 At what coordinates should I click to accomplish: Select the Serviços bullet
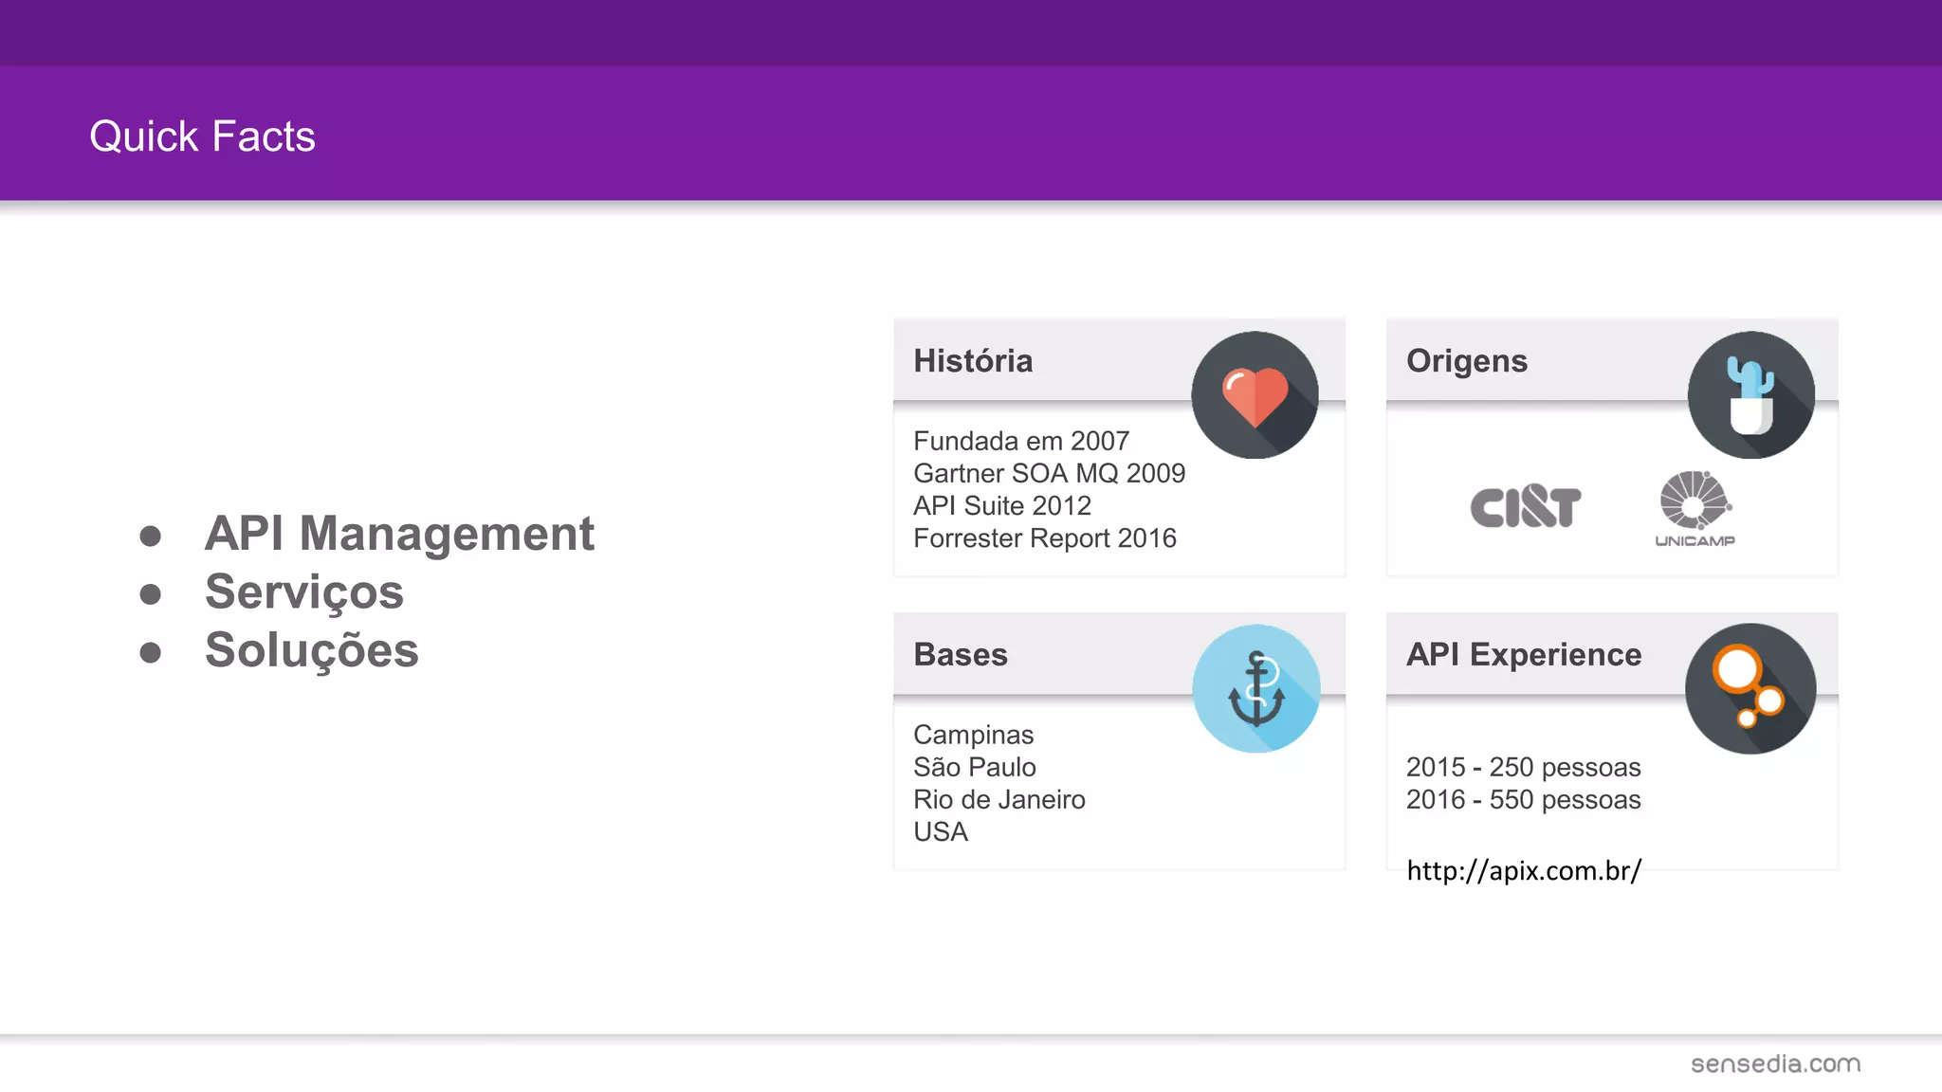click(304, 592)
